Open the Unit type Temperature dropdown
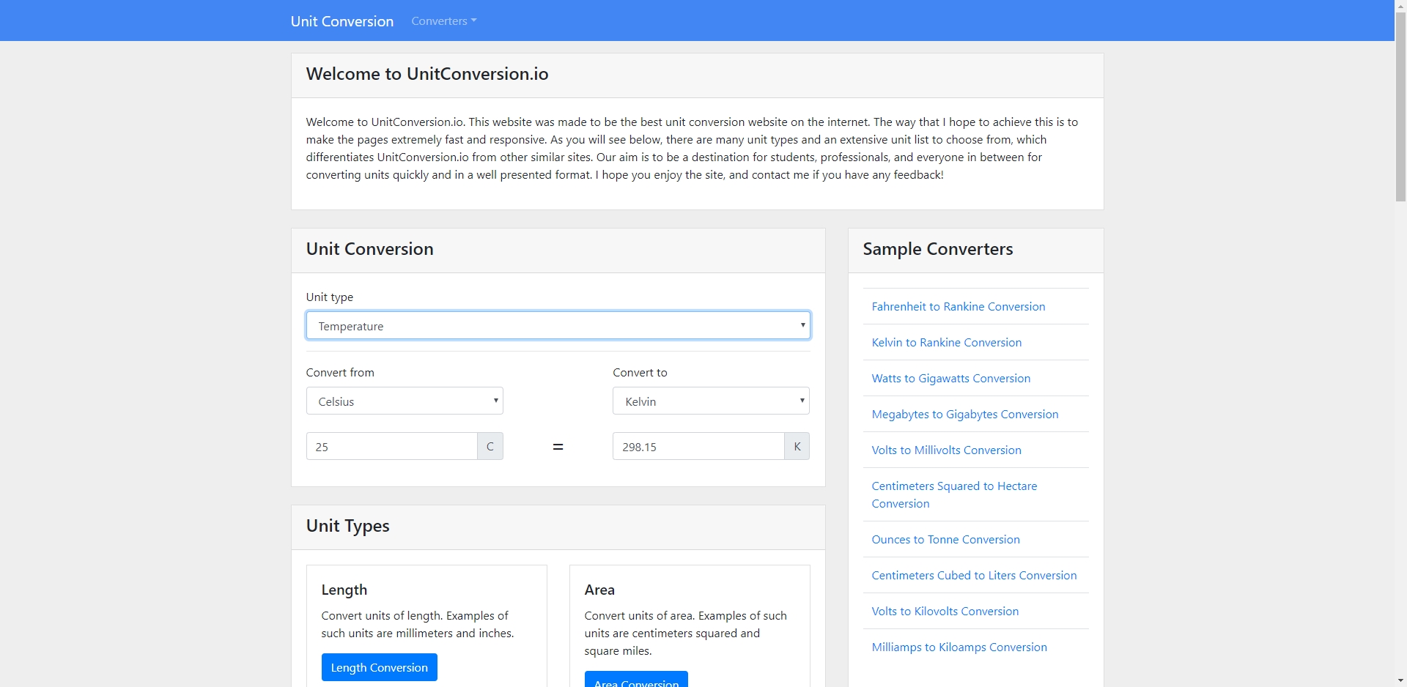The image size is (1407, 687). [558, 326]
